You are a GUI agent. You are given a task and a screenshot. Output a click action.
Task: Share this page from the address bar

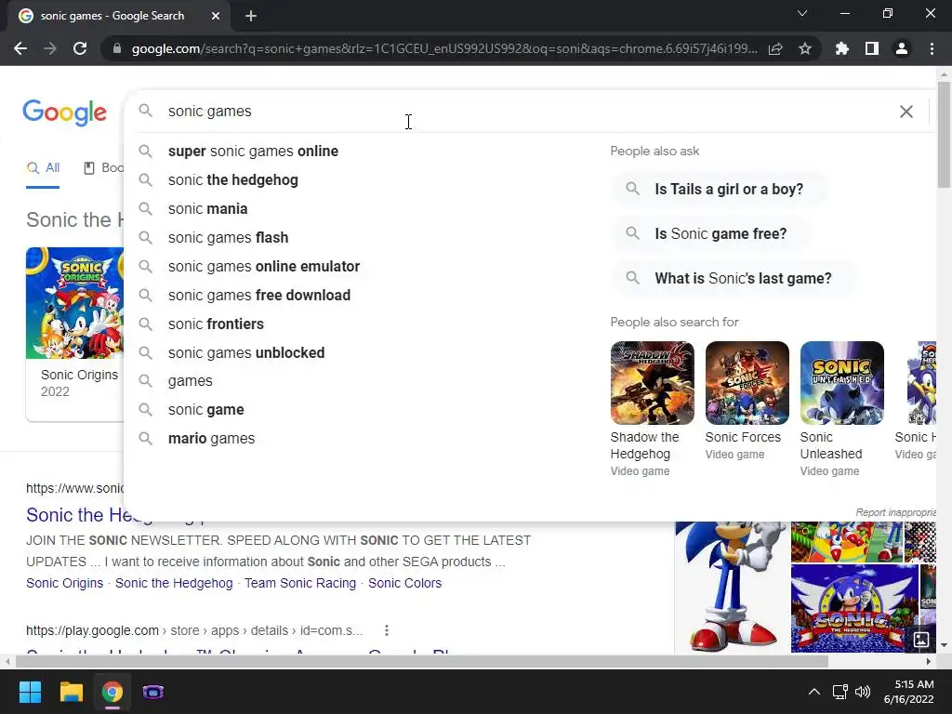pos(775,48)
